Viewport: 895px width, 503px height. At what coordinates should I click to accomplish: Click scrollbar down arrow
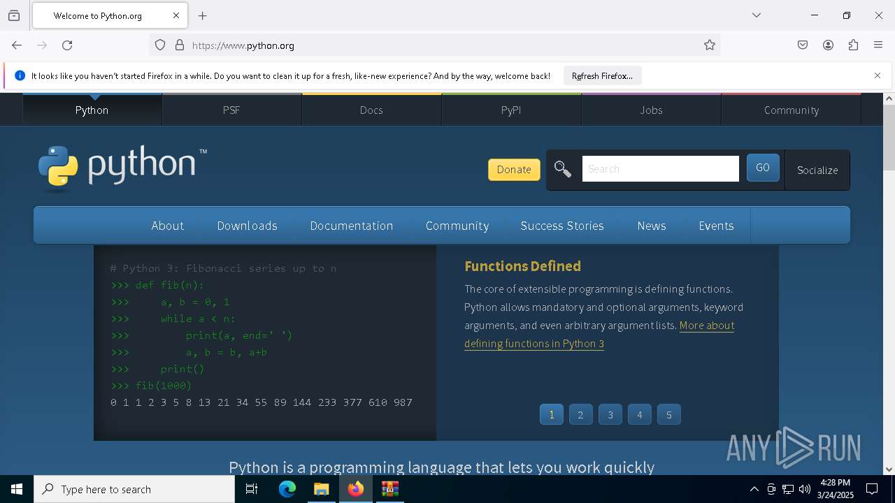pyautogui.click(x=889, y=469)
